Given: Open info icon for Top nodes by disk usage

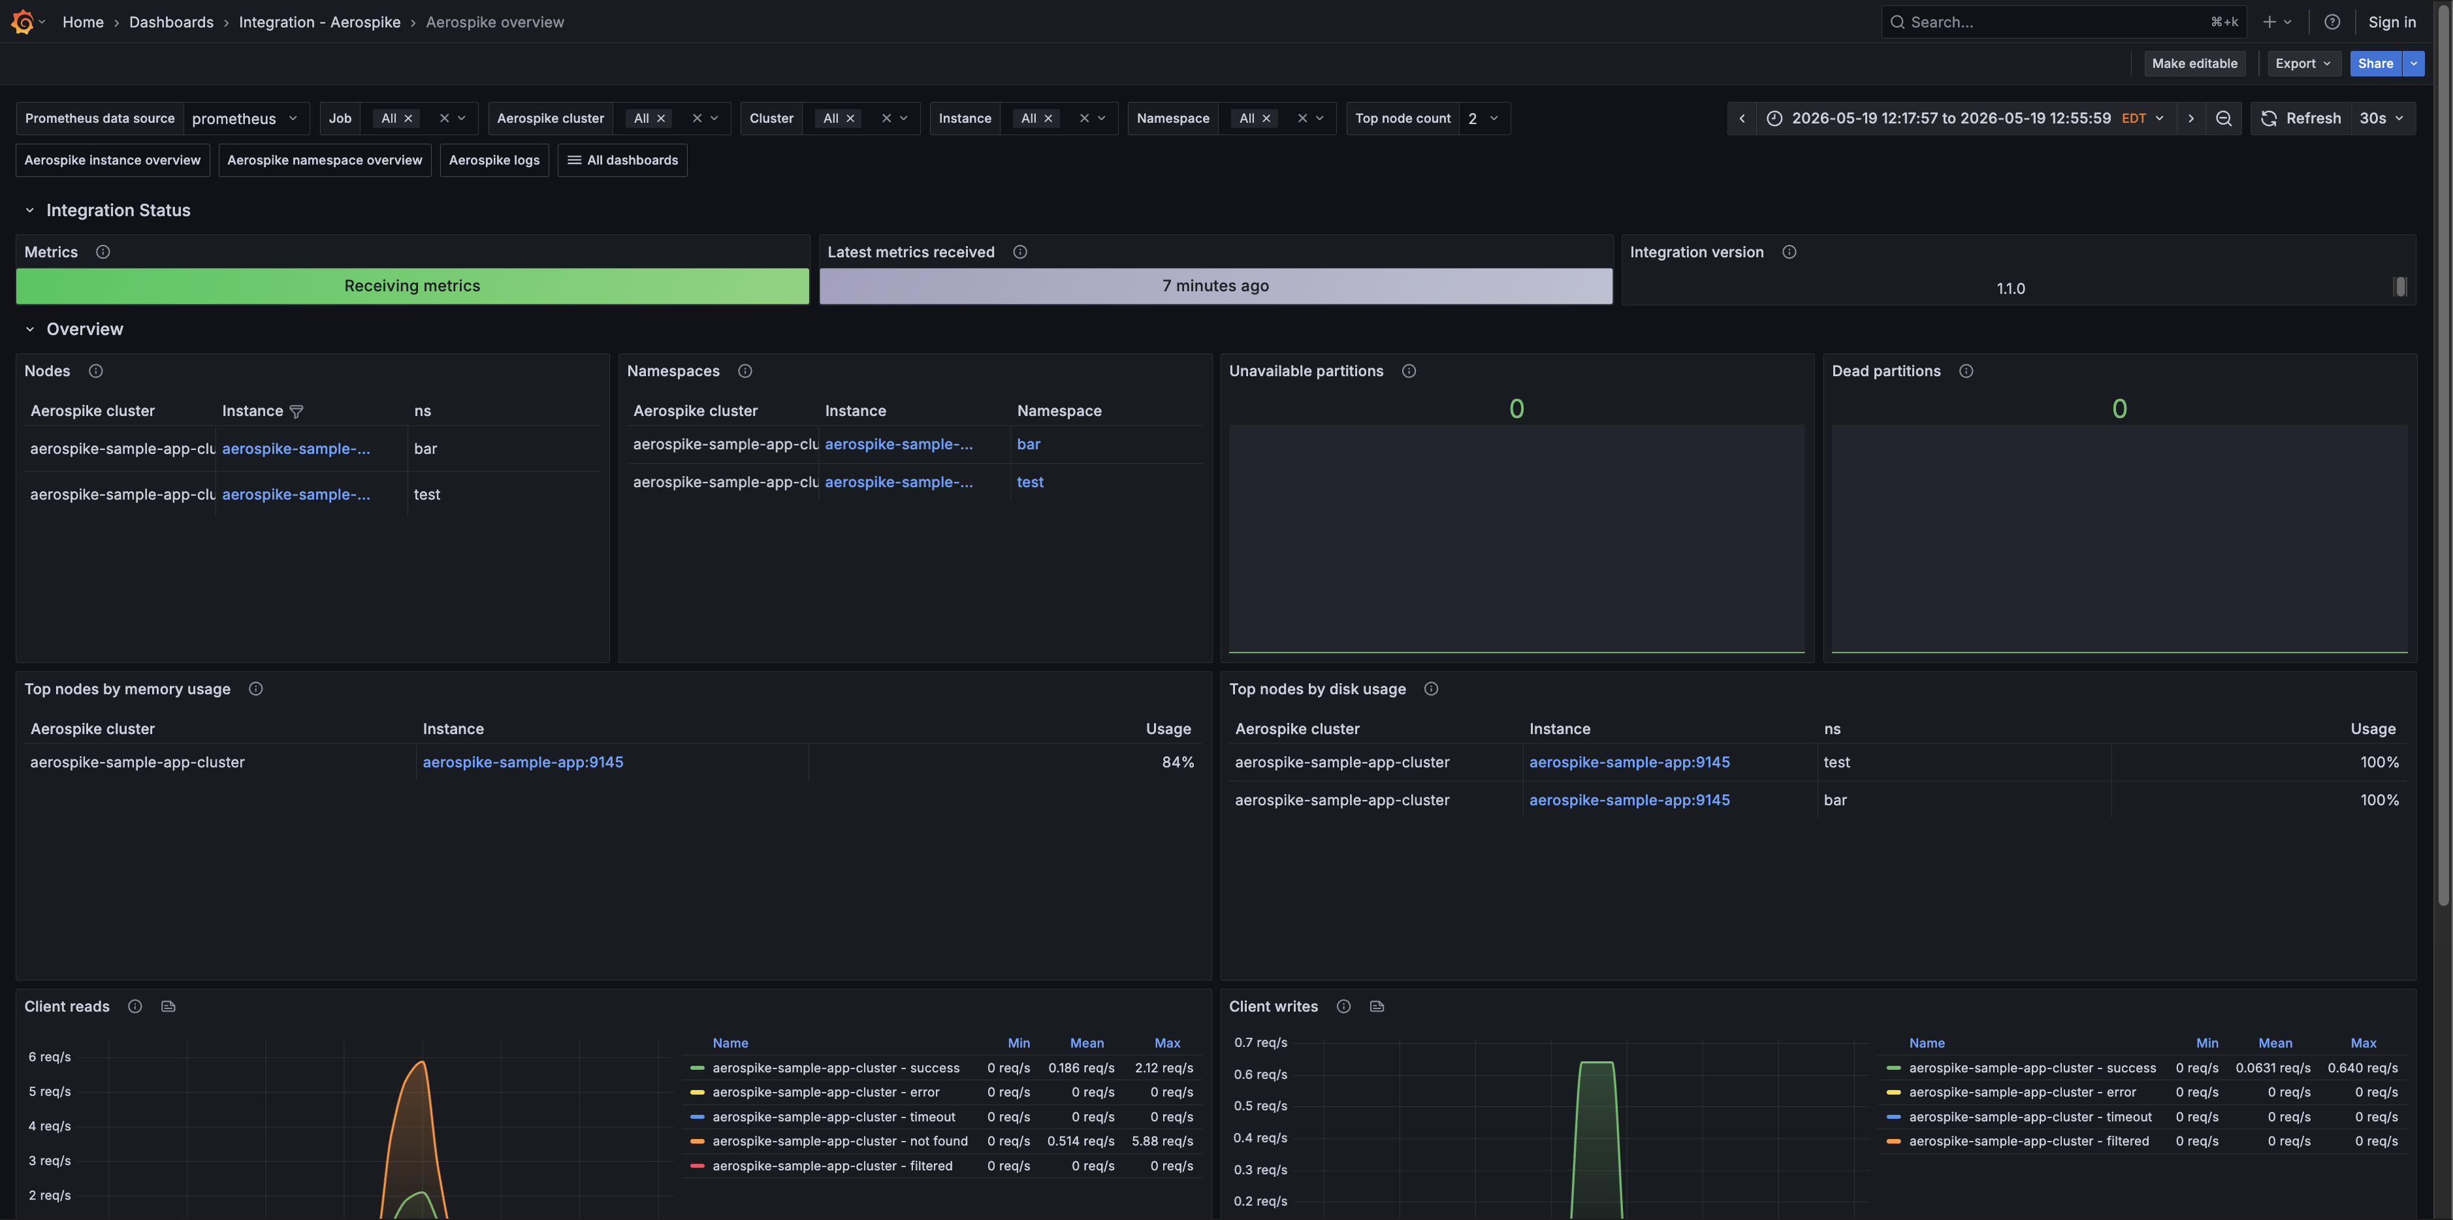Looking at the screenshot, I should (x=1430, y=688).
